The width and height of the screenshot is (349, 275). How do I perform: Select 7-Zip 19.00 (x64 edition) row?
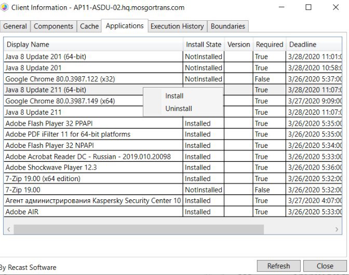(173, 178)
